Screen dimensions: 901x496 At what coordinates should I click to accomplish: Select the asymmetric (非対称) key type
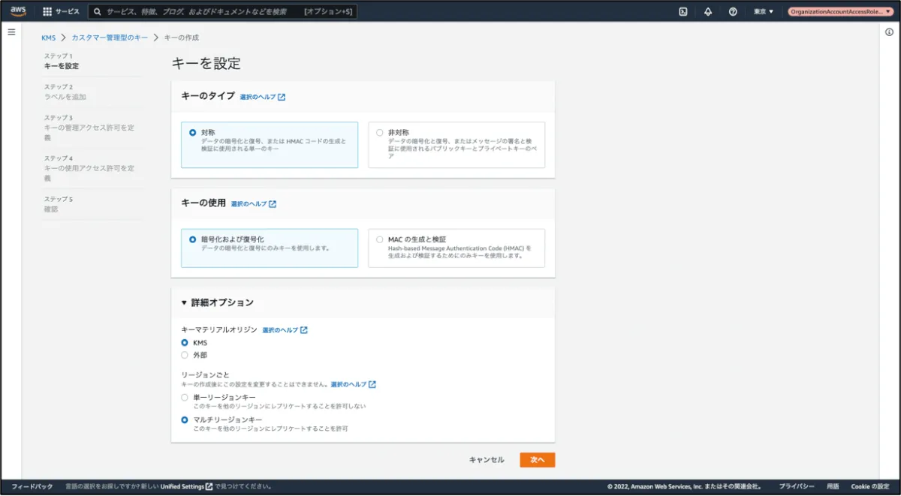point(380,133)
